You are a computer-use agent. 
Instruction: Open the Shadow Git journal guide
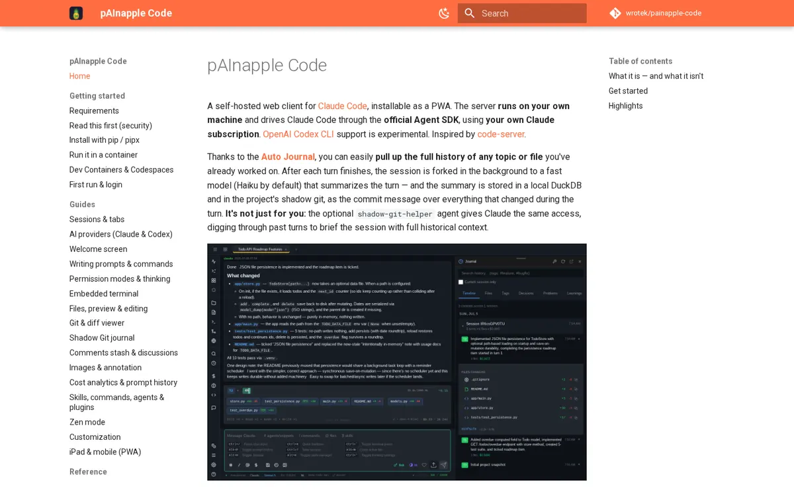pyautogui.click(x=102, y=338)
